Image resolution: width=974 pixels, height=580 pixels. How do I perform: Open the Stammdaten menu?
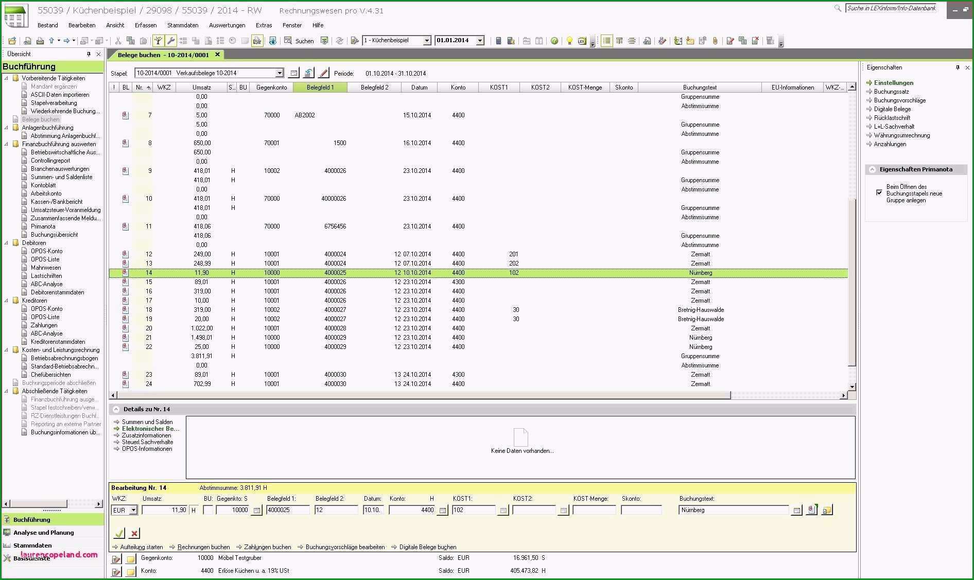(x=183, y=25)
